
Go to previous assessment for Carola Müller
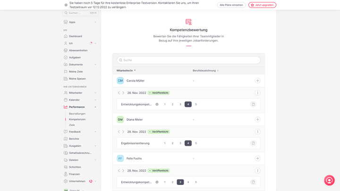[119, 93]
